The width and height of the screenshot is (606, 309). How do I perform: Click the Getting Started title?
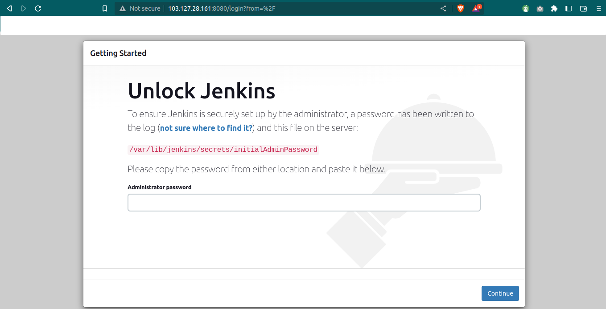click(118, 53)
